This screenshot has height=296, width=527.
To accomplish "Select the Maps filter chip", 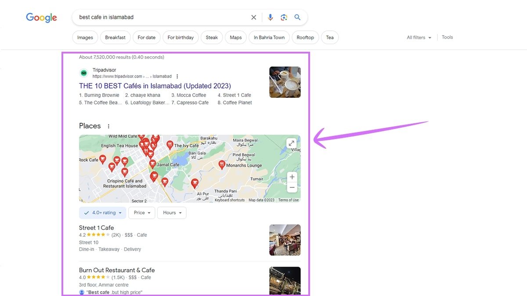I will pos(235,38).
